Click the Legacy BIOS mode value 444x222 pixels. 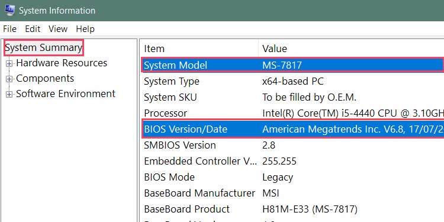(x=278, y=178)
